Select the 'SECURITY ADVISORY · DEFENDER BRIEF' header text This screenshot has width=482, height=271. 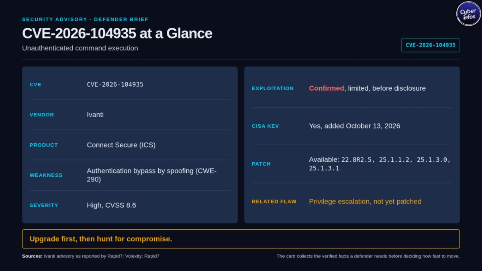[85, 19]
